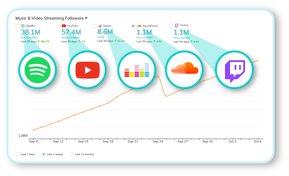The height and width of the screenshot is (176, 289).
Task: Select the Deezer radio button
Action: 94,26
